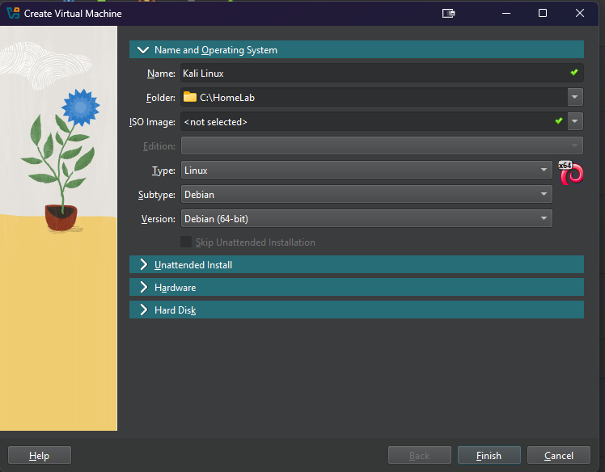This screenshot has height=472, width=605.
Task: Maximize the Create Virtual Machine window
Action: (x=543, y=14)
